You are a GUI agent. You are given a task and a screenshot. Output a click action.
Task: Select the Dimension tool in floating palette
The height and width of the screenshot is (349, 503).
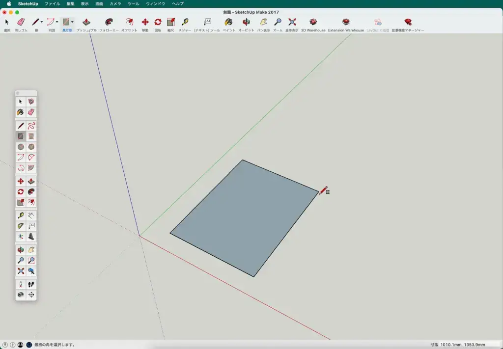[x=31, y=215]
